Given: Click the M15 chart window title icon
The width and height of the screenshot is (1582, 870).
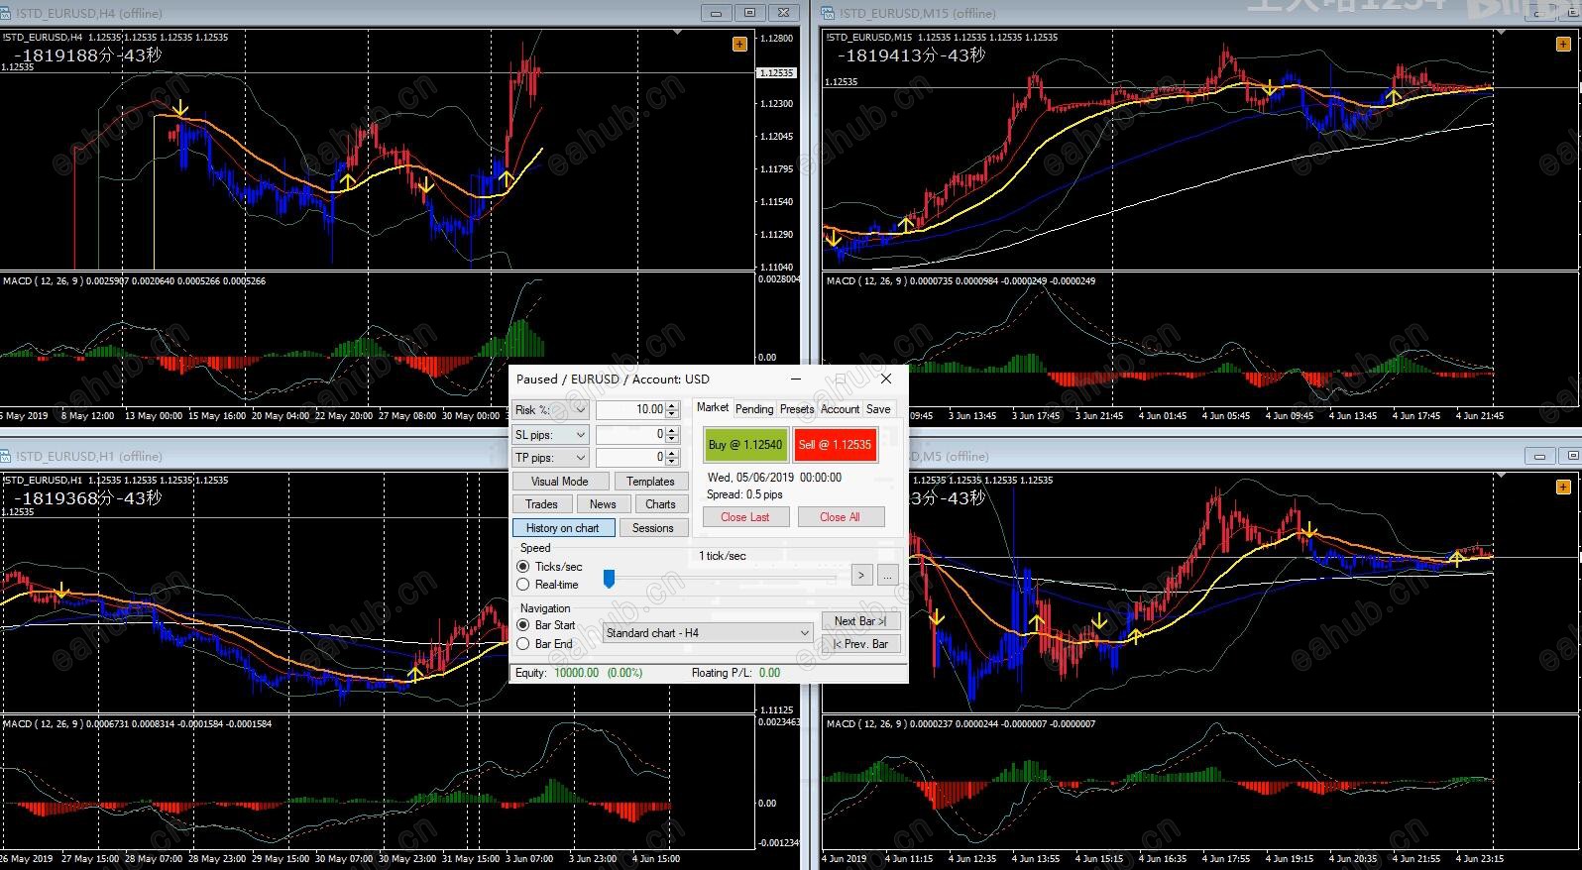Looking at the screenshot, I should pyautogui.click(x=829, y=13).
